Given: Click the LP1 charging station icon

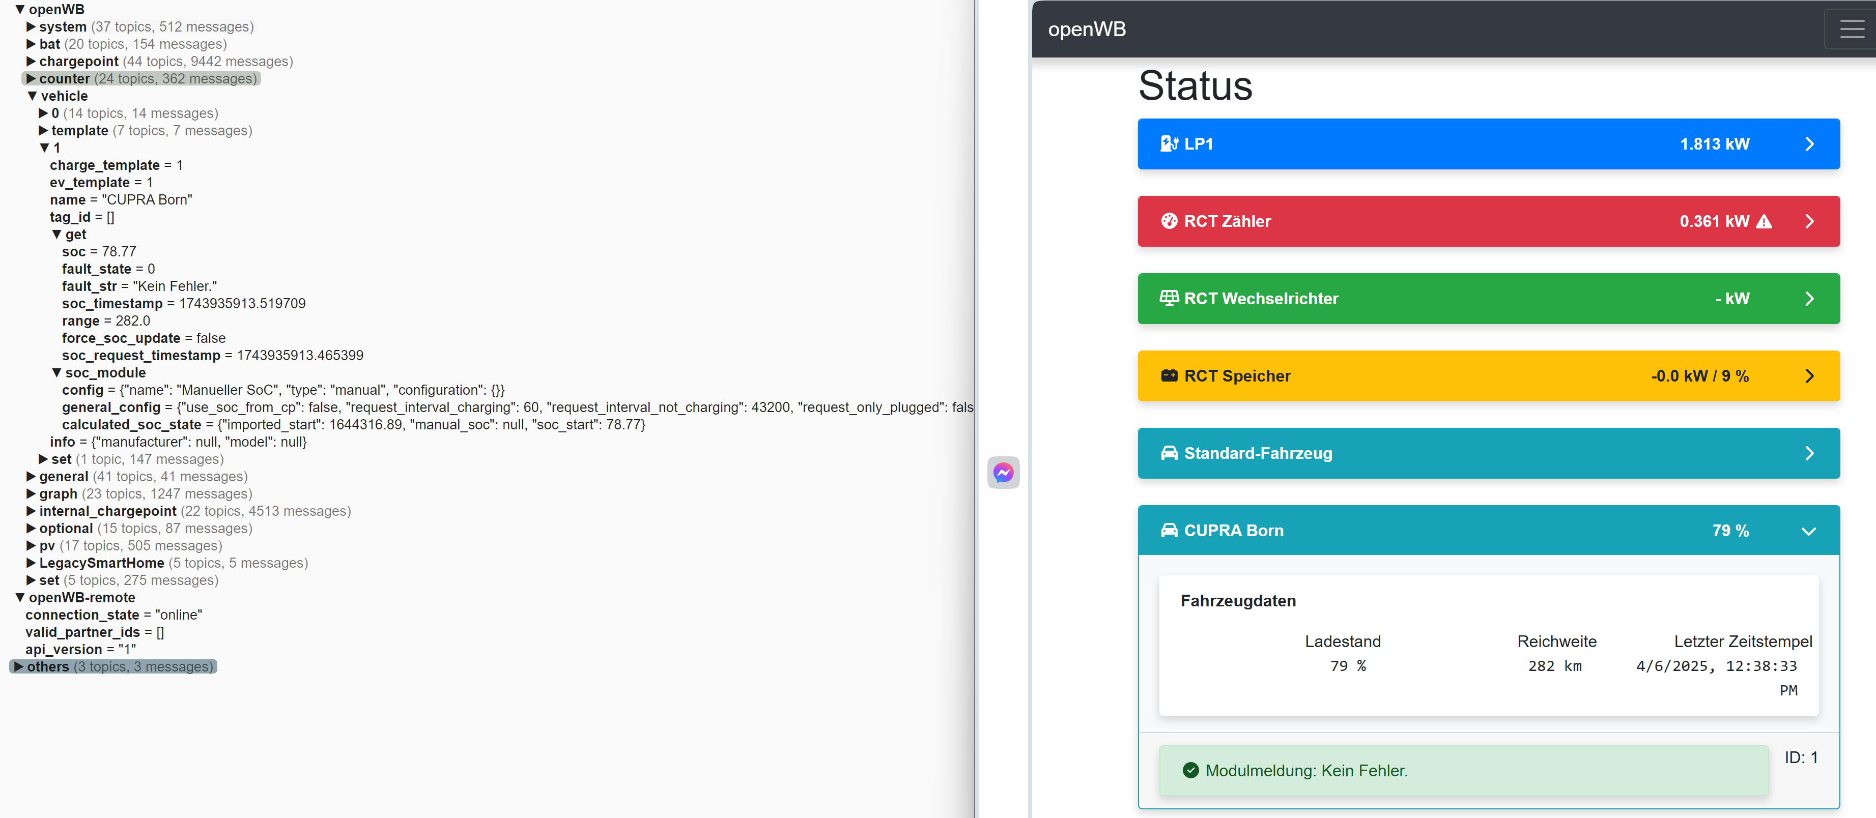Looking at the screenshot, I should point(1169,144).
